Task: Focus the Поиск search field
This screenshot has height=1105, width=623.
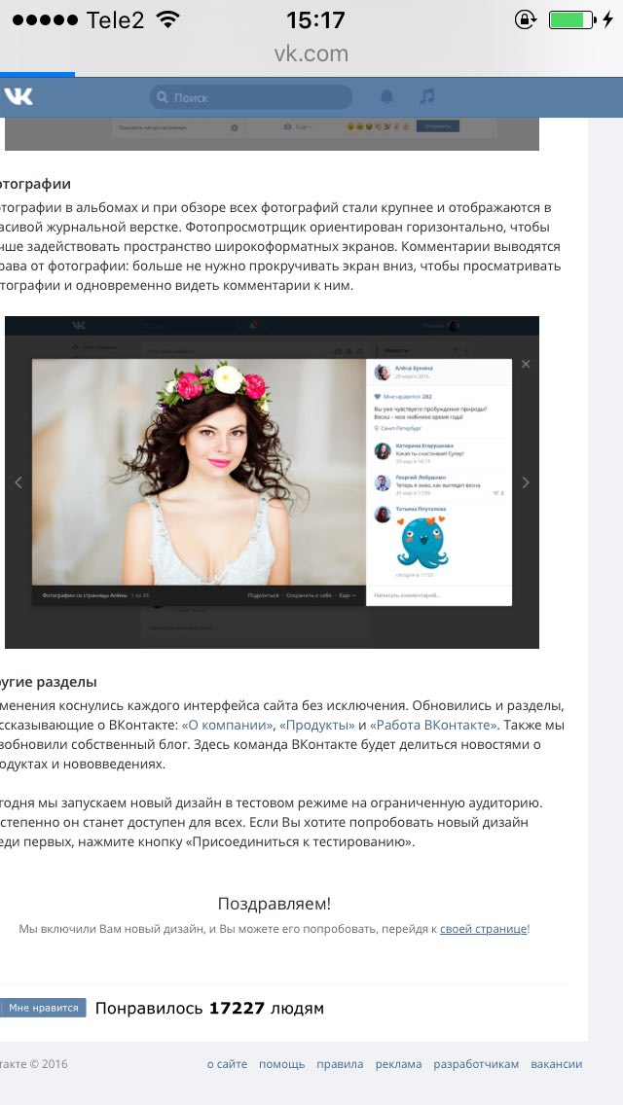Action: tap(251, 97)
